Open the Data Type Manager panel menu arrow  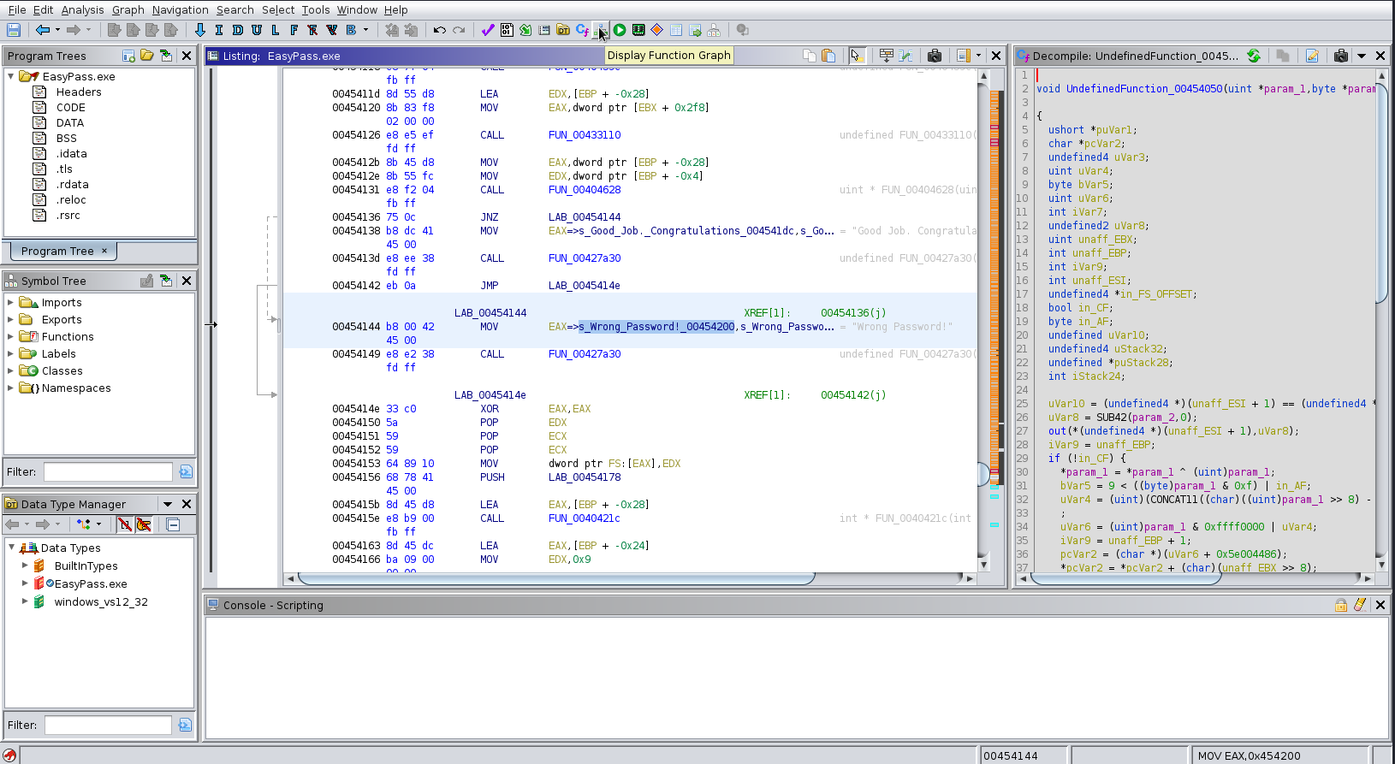coord(168,504)
